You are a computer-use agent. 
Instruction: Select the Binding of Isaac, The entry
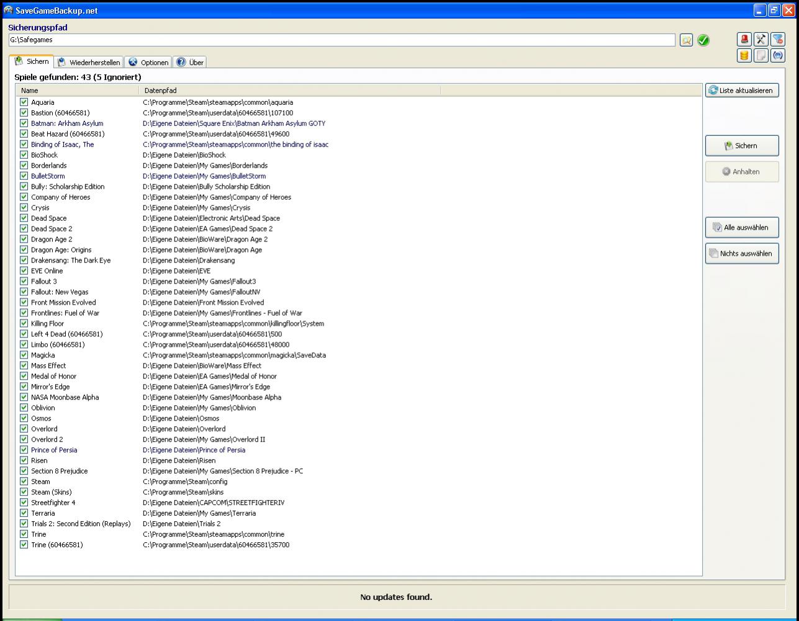[63, 145]
